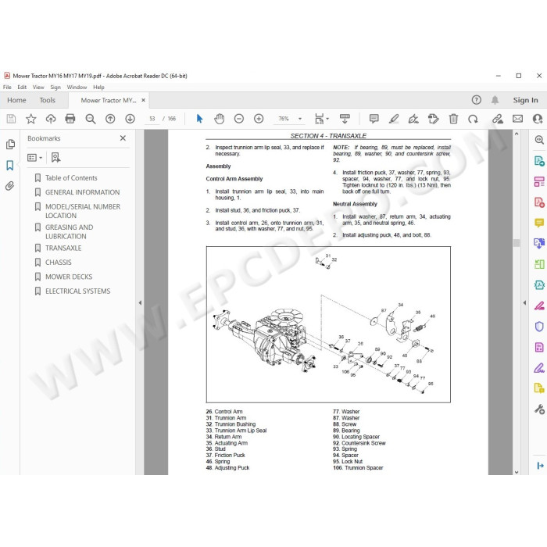Switch to the Tools tab
The width and height of the screenshot is (547, 547).
pos(48,100)
